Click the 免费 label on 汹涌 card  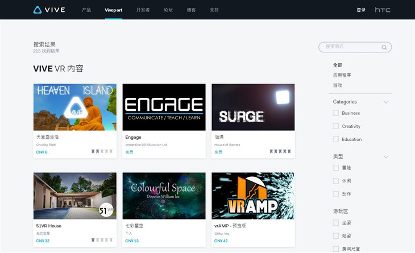(x=218, y=152)
